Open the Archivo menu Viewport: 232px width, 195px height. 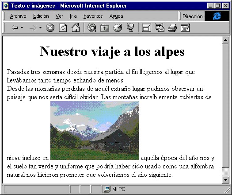pyautogui.click(x=18, y=16)
